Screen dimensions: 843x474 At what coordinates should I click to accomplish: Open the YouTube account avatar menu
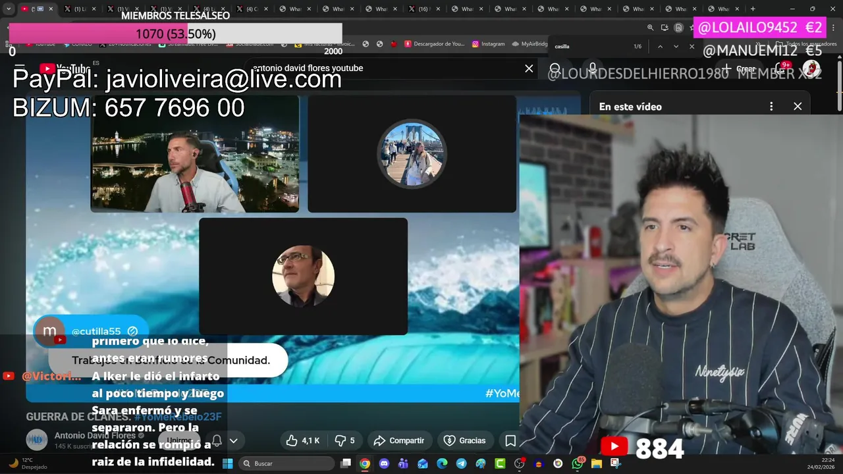[x=811, y=68]
